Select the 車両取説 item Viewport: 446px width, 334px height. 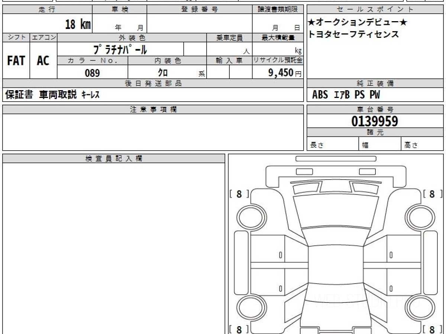[x=58, y=95]
